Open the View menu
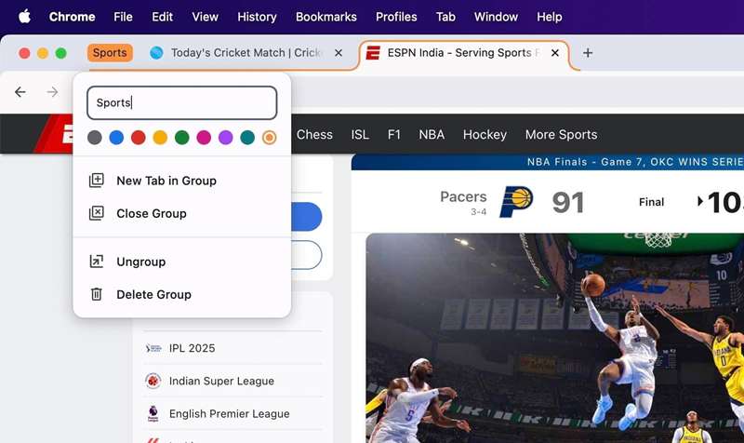 point(205,17)
